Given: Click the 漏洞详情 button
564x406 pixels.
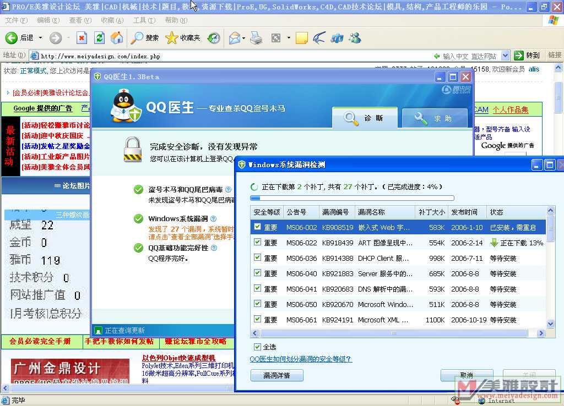Looking at the screenshot, I should coord(276,375).
